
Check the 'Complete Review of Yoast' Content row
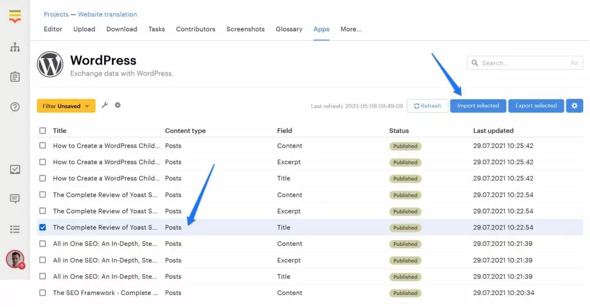point(43,195)
